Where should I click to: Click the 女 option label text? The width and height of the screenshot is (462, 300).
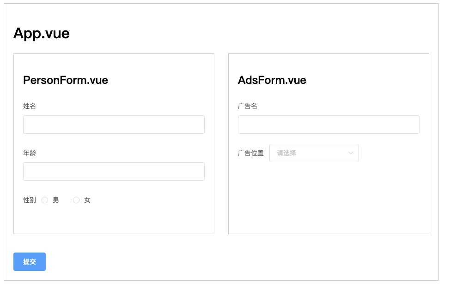(87, 200)
